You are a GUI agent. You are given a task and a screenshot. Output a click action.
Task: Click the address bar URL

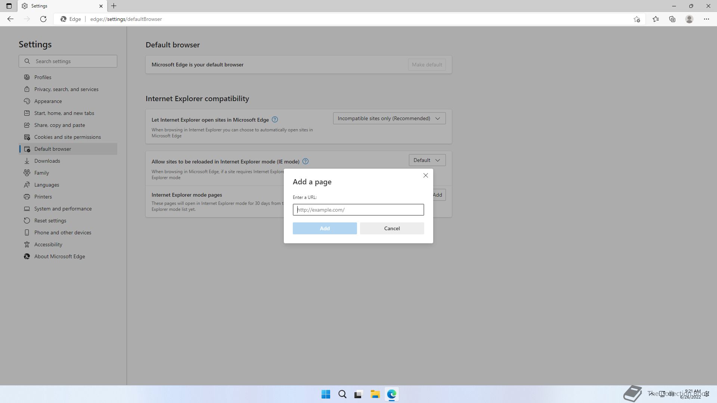126,19
